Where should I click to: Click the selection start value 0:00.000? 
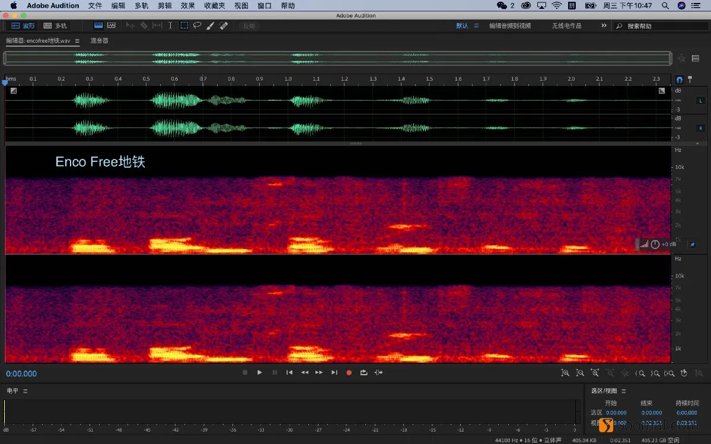pyautogui.click(x=616, y=413)
